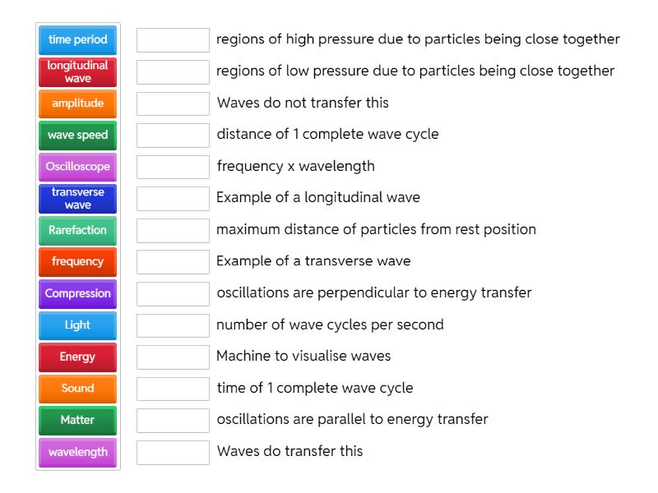Choose the orange "Sound" tile
Screen dimensions: 658x493
77,389
